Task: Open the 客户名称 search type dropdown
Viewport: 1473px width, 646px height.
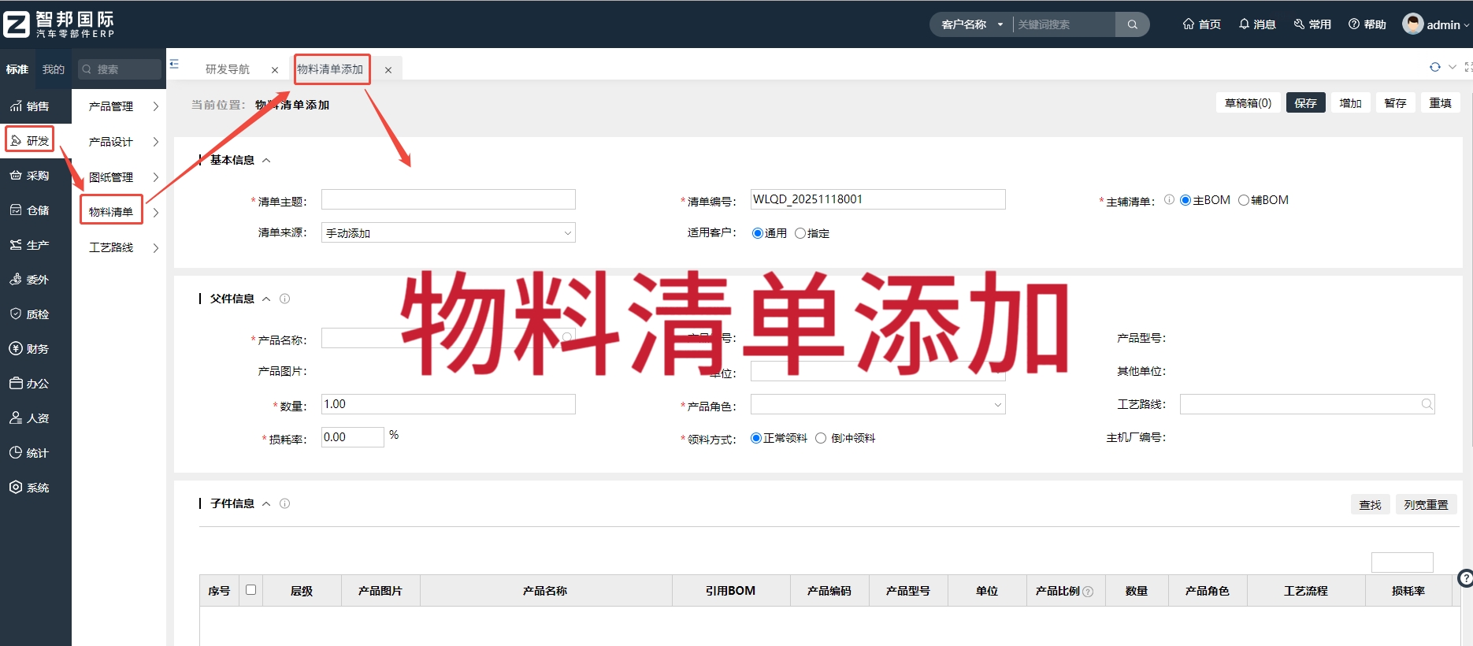Action: 972,24
